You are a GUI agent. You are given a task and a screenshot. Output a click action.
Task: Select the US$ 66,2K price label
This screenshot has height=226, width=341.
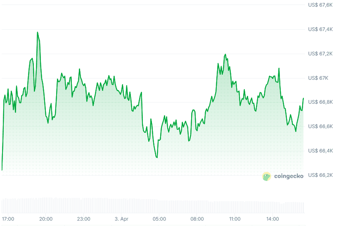pos(320,175)
